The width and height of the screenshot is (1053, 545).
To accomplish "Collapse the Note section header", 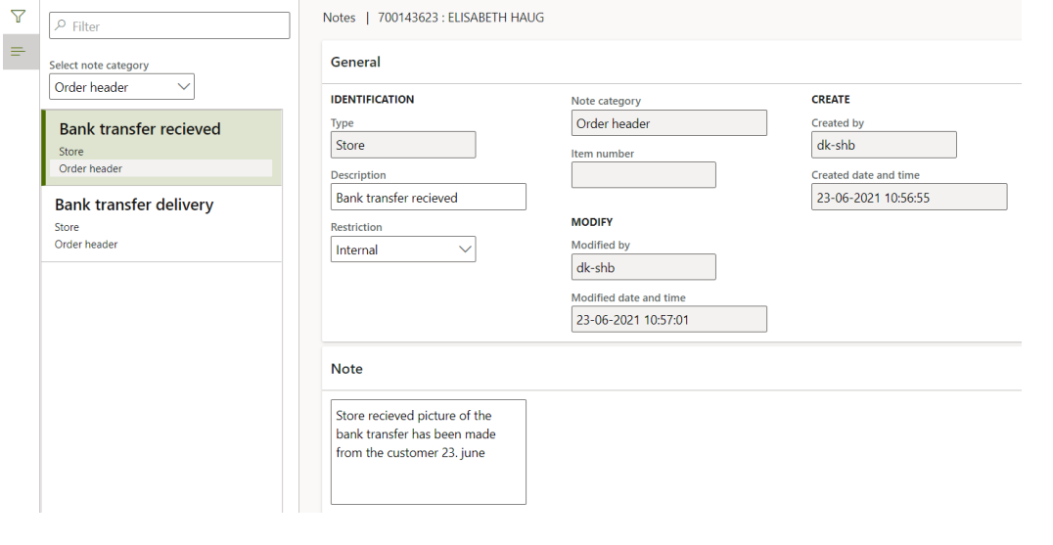I will (347, 369).
